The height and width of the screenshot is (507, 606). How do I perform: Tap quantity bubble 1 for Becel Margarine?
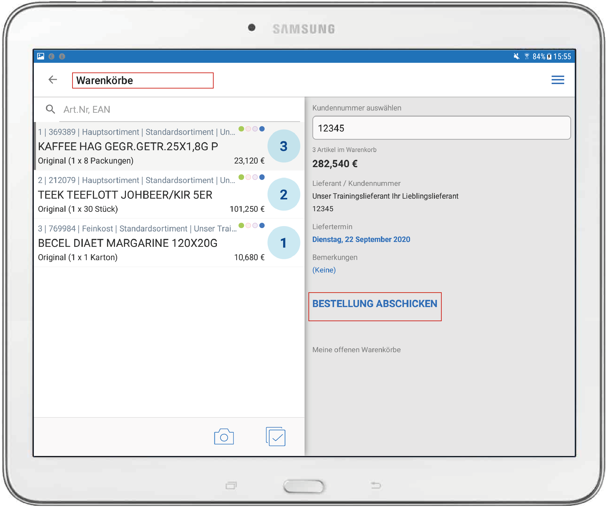point(284,243)
